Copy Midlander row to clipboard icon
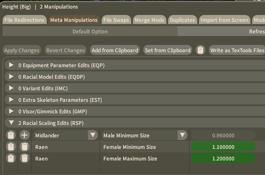The image size is (265, 175). coord(11,135)
